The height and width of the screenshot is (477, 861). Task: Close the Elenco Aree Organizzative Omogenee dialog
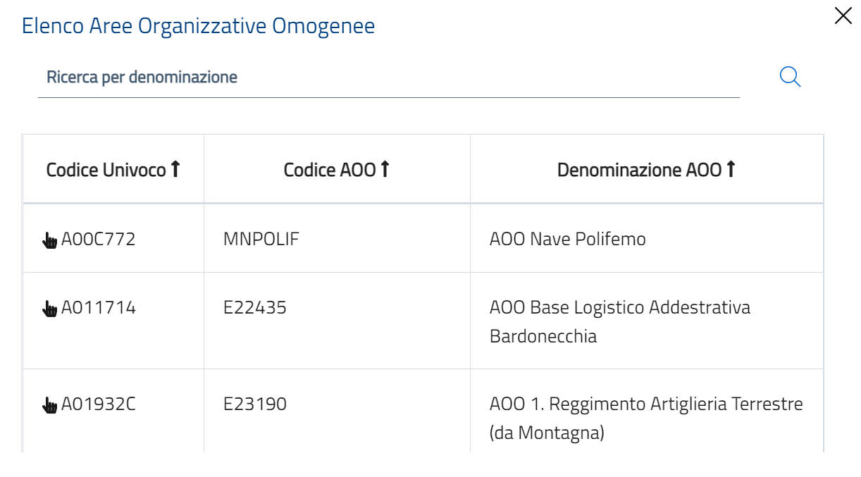point(843,16)
